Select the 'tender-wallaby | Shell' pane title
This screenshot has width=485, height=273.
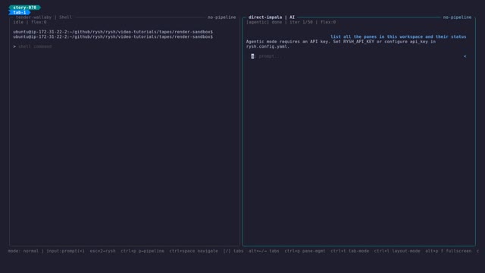click(x=44, y=17)
